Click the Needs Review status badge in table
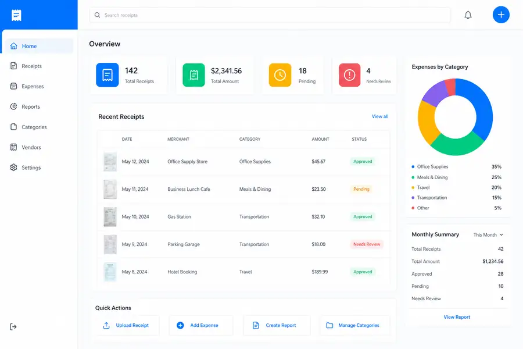This screenshot has height=349, width=523. pos(367,244)
